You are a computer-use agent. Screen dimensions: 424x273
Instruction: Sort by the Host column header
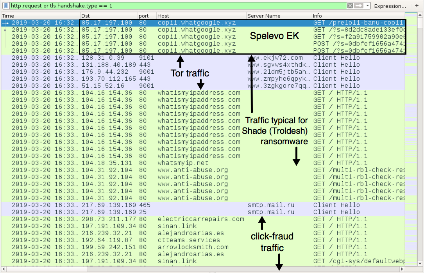[202, 16]
